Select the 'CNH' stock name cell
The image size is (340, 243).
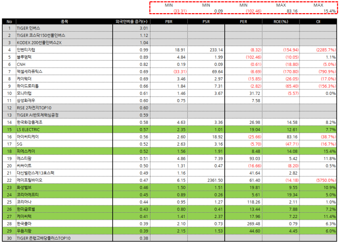tap(64, 64)
